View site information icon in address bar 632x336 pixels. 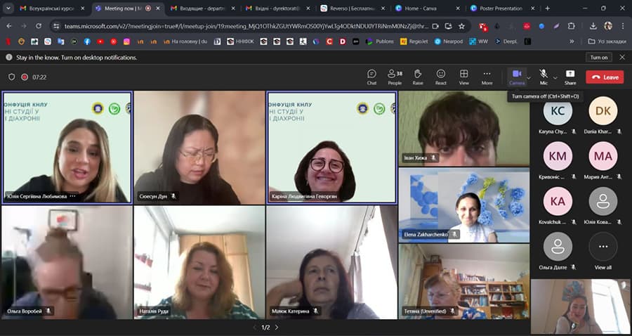point(56,26)
